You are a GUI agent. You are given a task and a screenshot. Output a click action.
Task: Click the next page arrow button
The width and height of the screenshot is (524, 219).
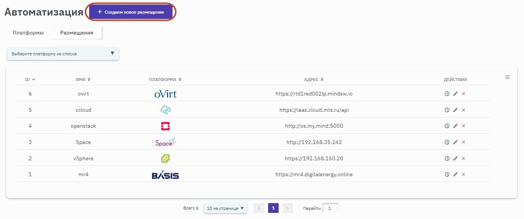pos(287,208)
